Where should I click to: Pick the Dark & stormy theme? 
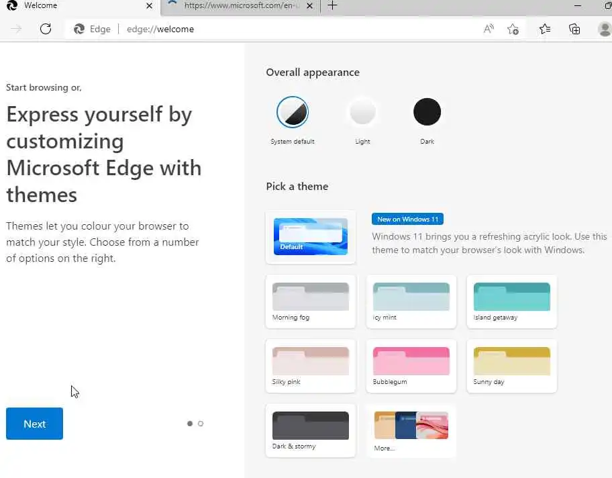pos(311,430)
